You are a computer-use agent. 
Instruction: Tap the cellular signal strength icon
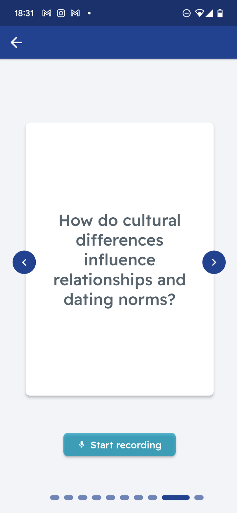209,13
